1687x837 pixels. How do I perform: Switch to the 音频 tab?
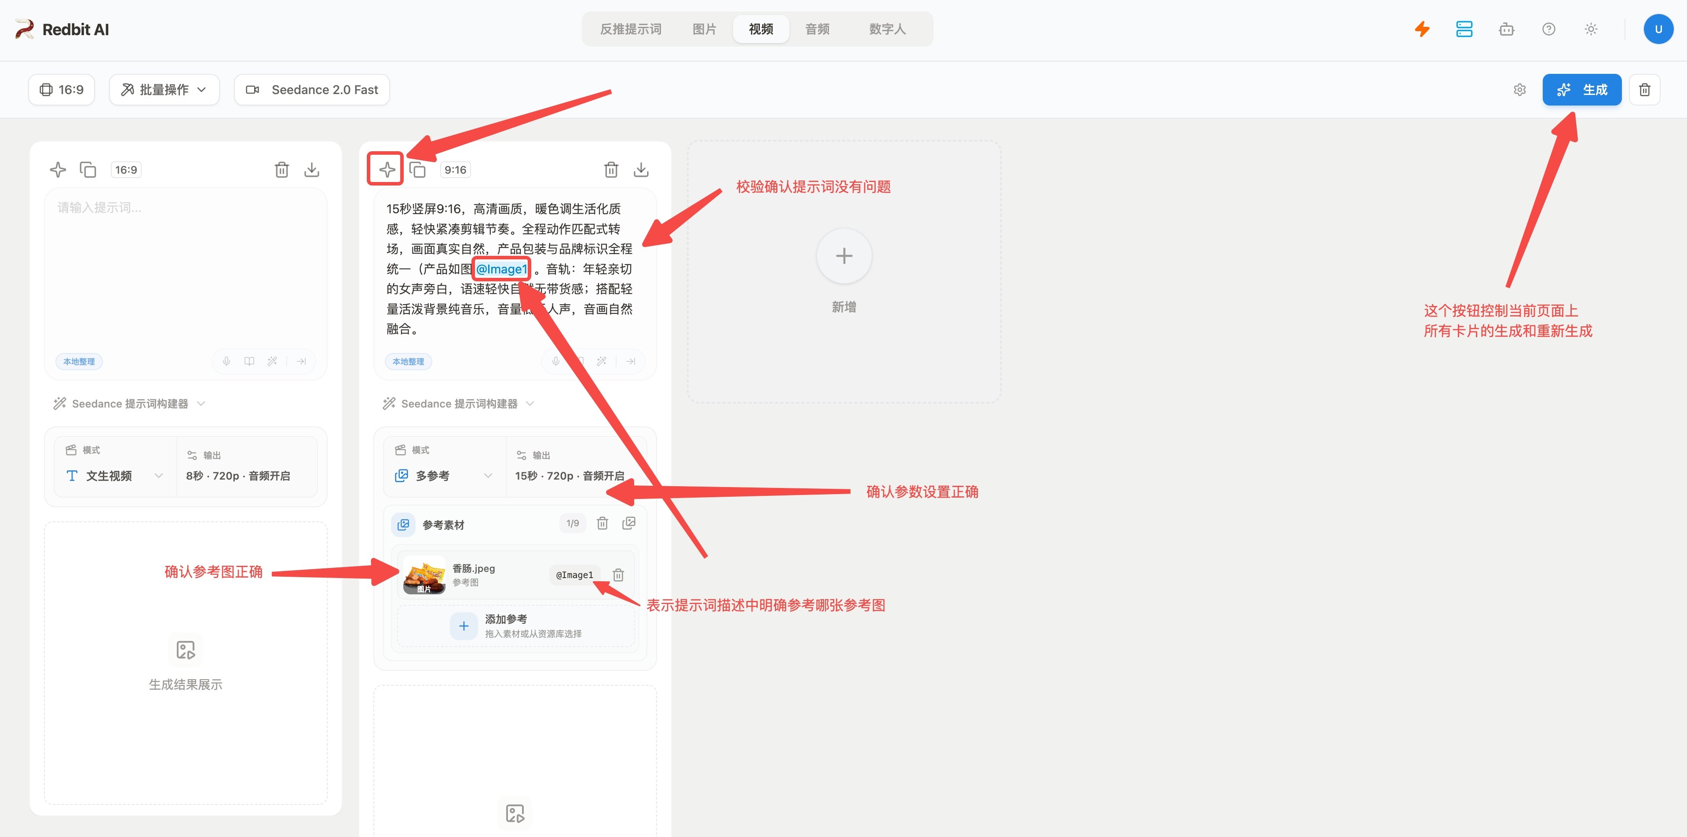point(817,29)
